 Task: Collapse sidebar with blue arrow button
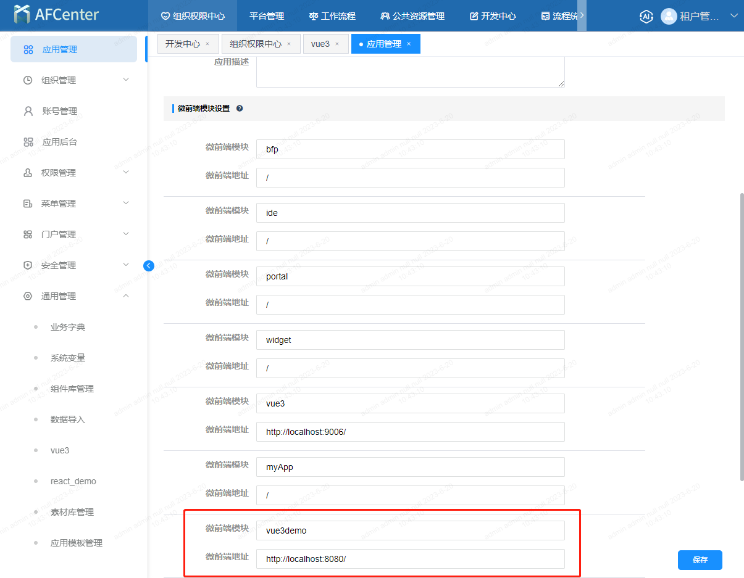point(148,266)
